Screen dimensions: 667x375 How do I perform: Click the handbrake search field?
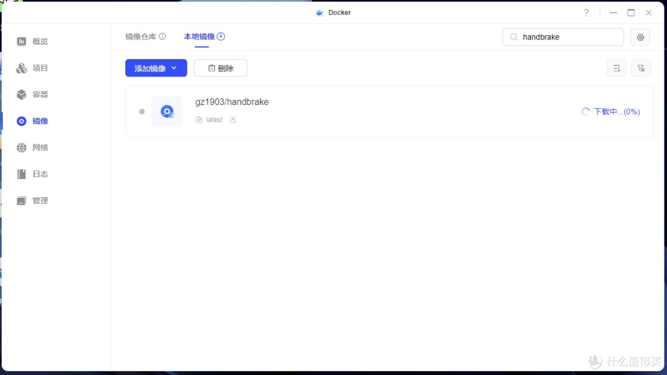pyautogui.click(x=563, y=37)
